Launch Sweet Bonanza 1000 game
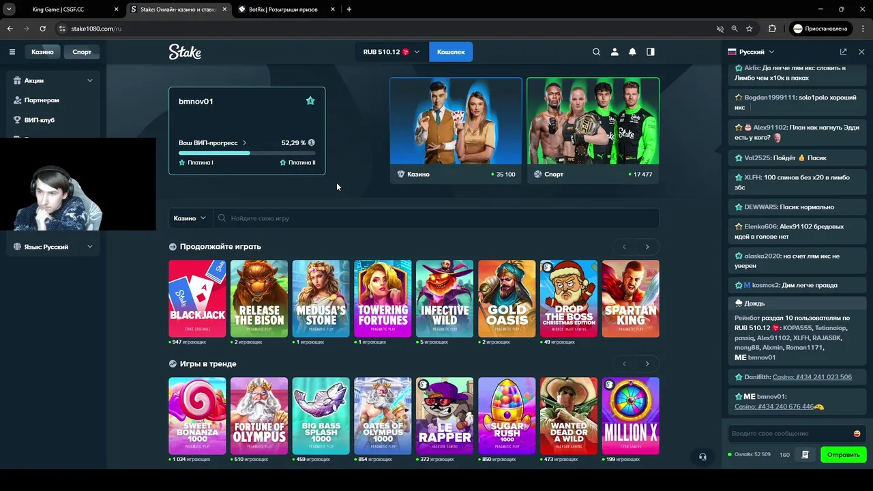The image size is (873, 491). point(197,416)
